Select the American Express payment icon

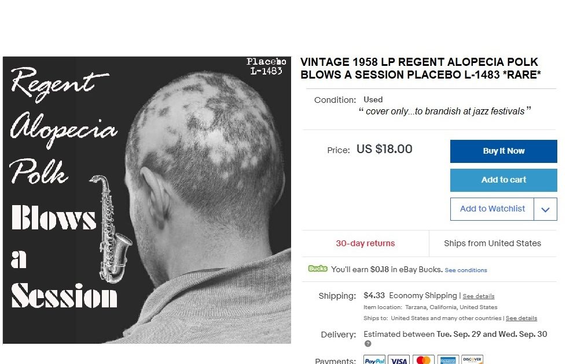click(448, 360)
